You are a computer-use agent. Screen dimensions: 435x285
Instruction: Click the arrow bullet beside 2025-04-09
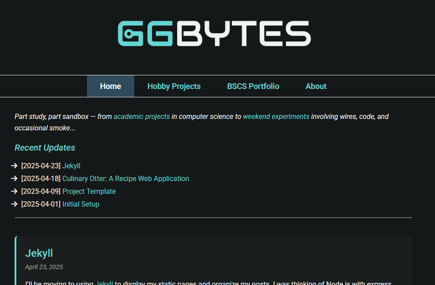(x=14, y=191)
